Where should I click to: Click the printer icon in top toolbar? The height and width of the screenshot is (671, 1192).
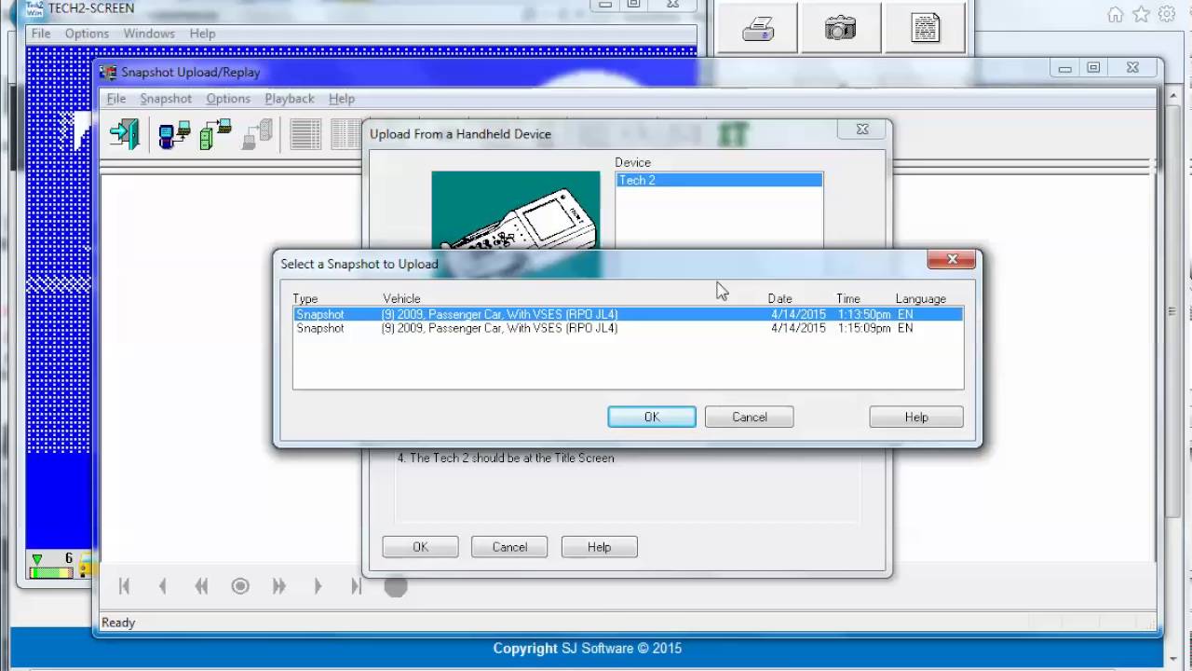(x=758, y=28)
